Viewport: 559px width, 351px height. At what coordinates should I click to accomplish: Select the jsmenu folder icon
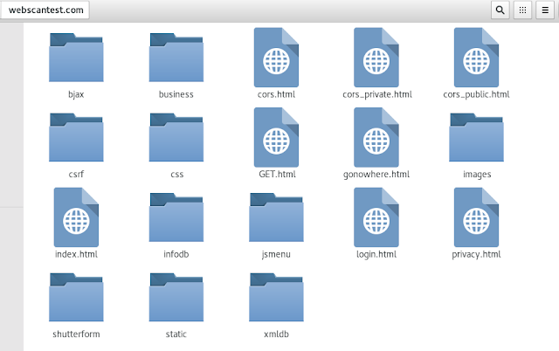[276, 217]
